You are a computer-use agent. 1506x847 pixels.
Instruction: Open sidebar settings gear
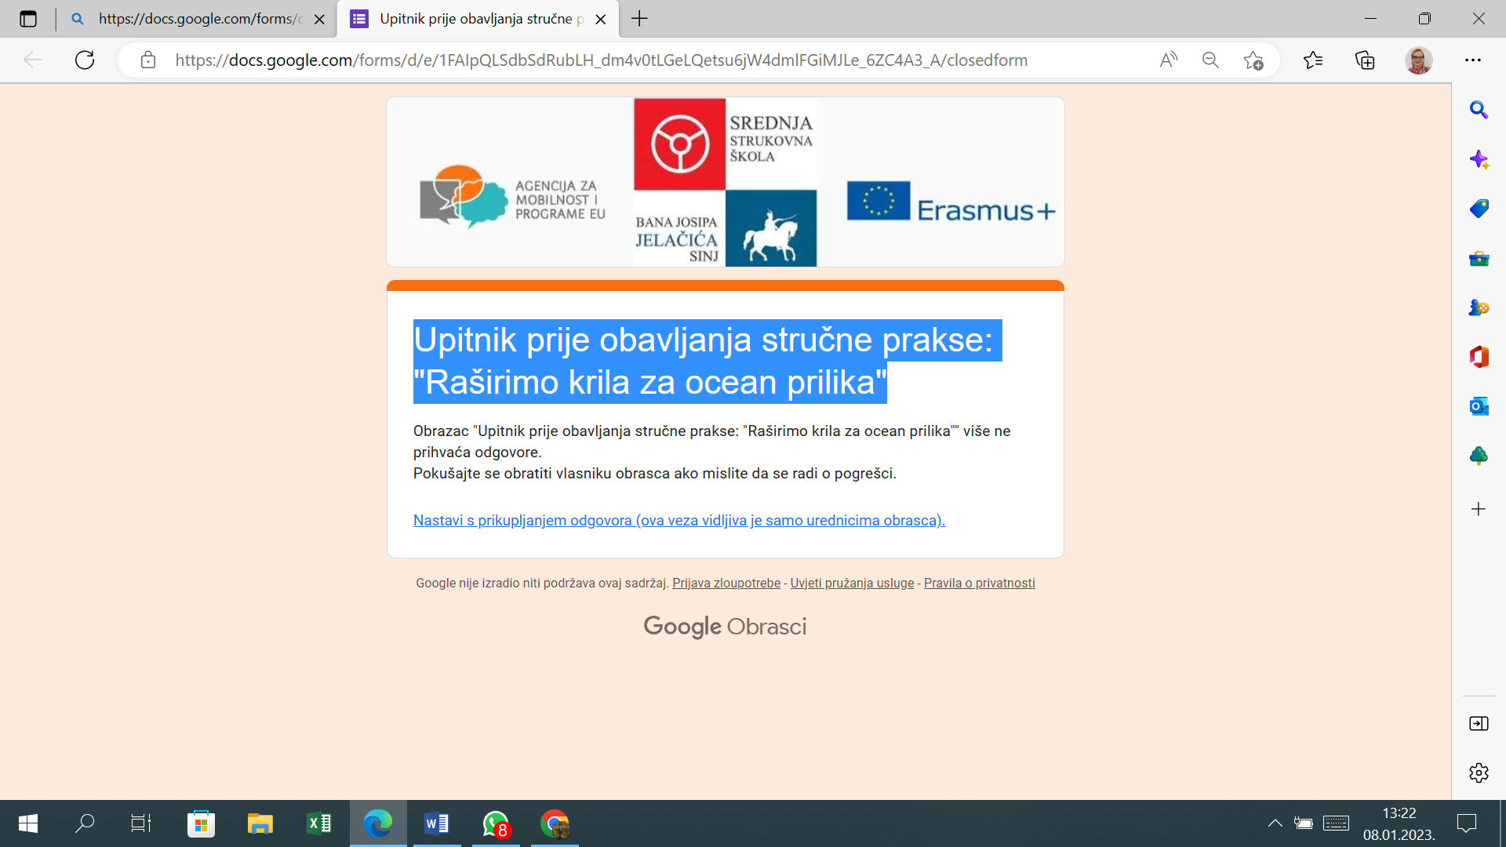pyautogui.click(x=1479, y=772)
